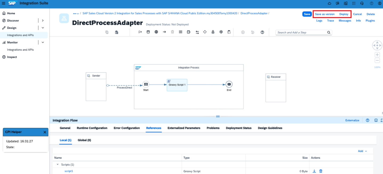
Task: Open the user profile icon
Action: [x=380, y=3]
